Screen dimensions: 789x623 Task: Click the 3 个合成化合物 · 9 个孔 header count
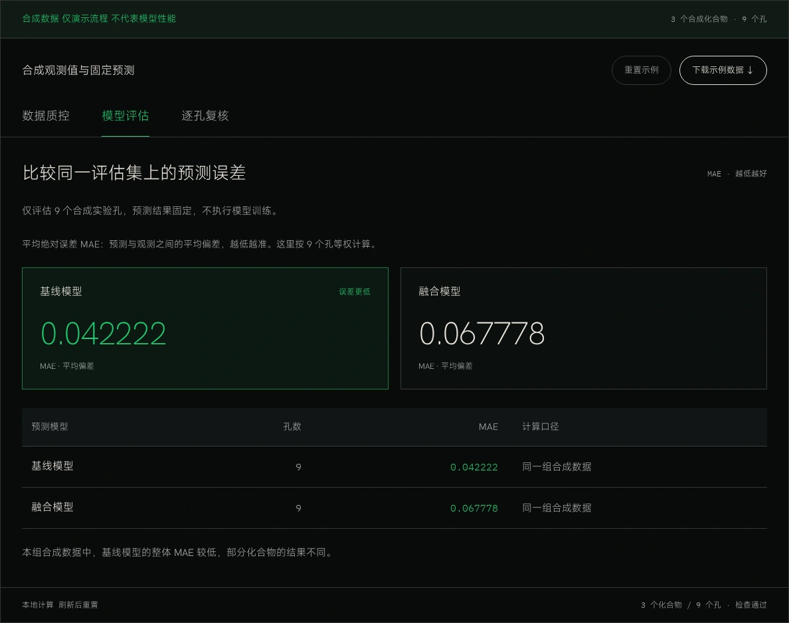(719, 19)
